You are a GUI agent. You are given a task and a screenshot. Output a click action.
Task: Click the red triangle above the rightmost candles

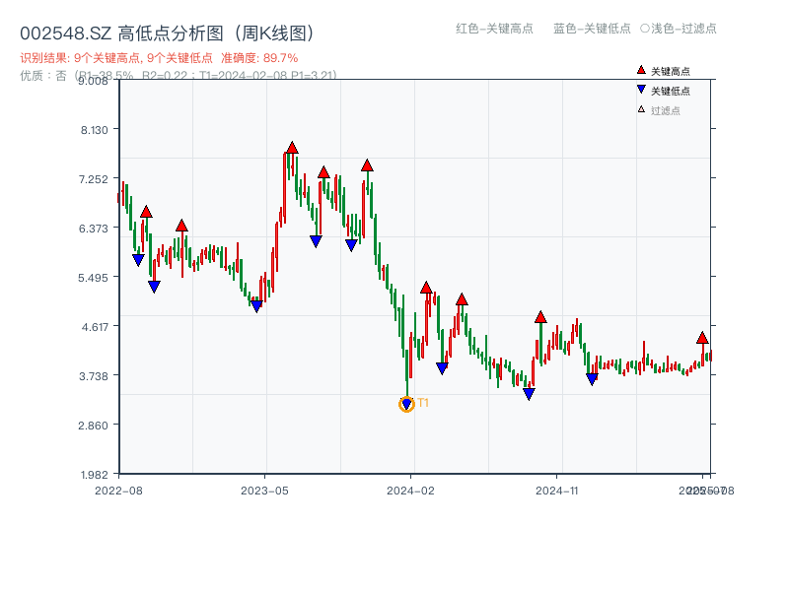(x=703, y=337)
